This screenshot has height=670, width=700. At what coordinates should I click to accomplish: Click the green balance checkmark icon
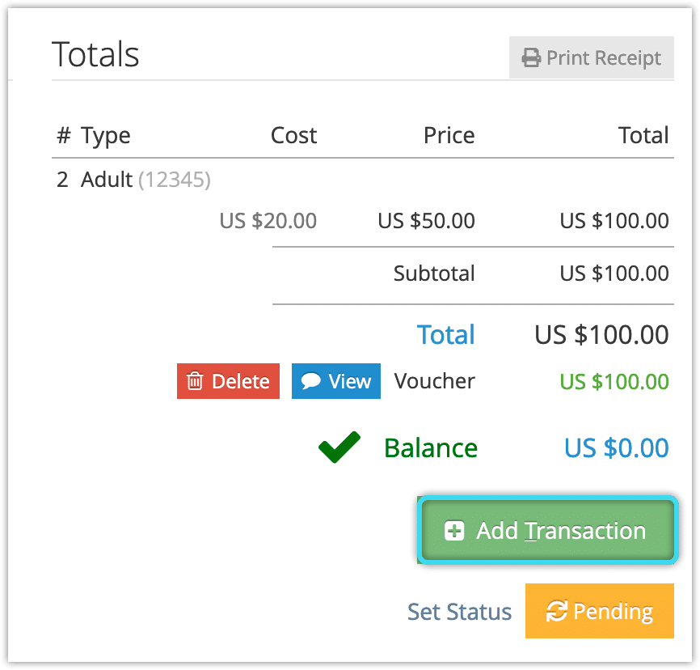[339, 447]
